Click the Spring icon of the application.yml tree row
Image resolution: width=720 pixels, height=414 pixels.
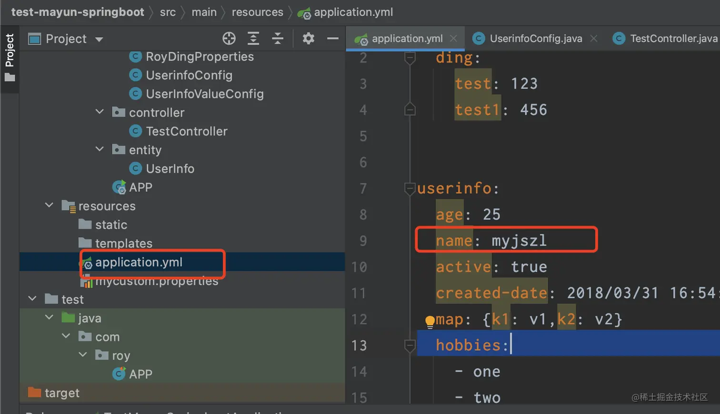(87, 263)
